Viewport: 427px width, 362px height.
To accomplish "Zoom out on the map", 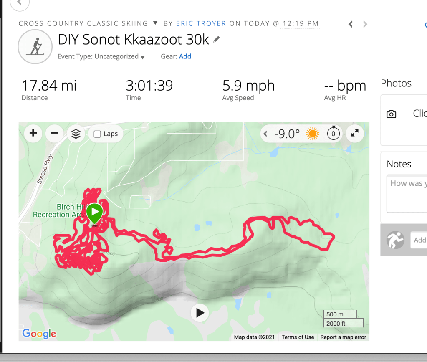I will [54, 134].
